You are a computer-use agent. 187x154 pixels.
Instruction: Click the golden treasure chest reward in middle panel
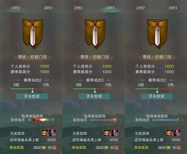108,133
